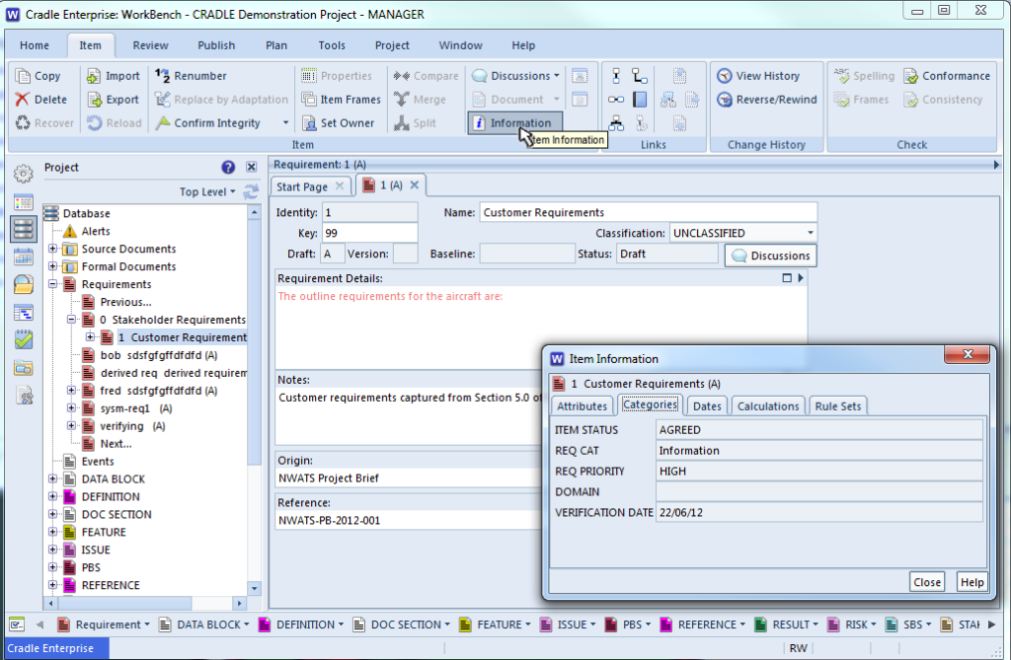Click the Key field containing 99
The width and height of the screenshot is (1011, 660).
click(369, 234)
